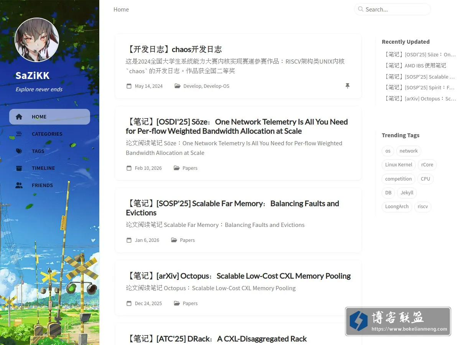Image resolution: width=460 pixels, height=345 pixels.
Task: Click the folder icon beside Develop, Develop-OS
Action: click(177, 86)
